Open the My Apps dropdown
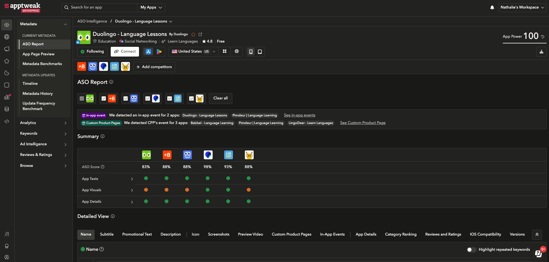The image size is (549, 262). (151, 8)
